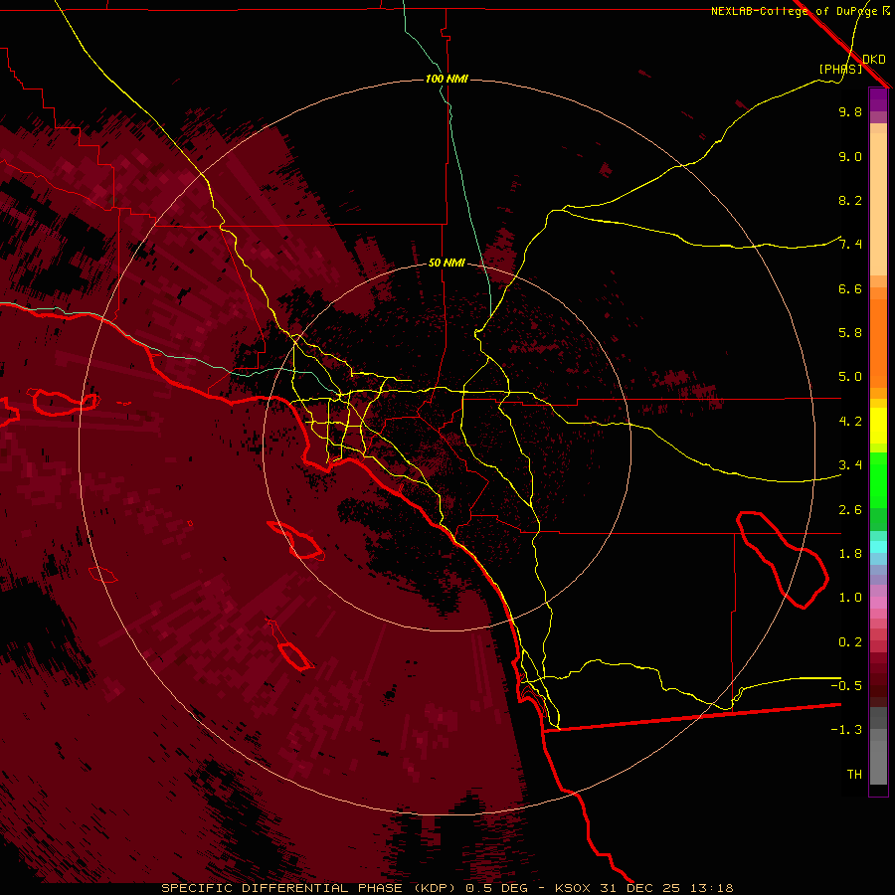This screenshot has width=895, height=895.
Task: Click the 5.8 value on the color scale
Action: pyautogui.click(x=850, y=333)
